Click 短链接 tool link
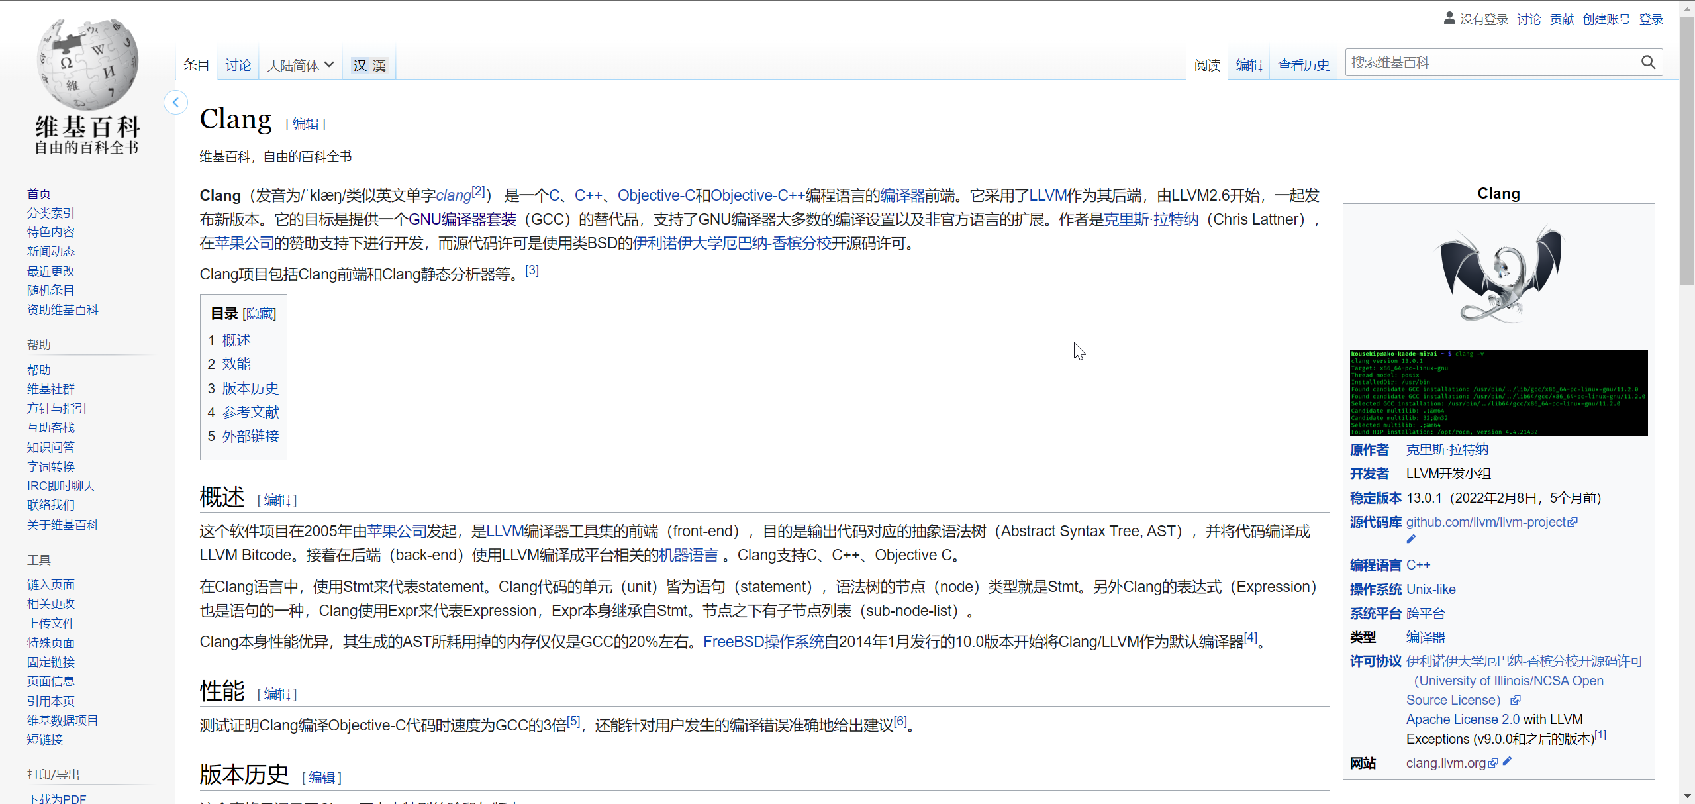 (x=45, y=739)
